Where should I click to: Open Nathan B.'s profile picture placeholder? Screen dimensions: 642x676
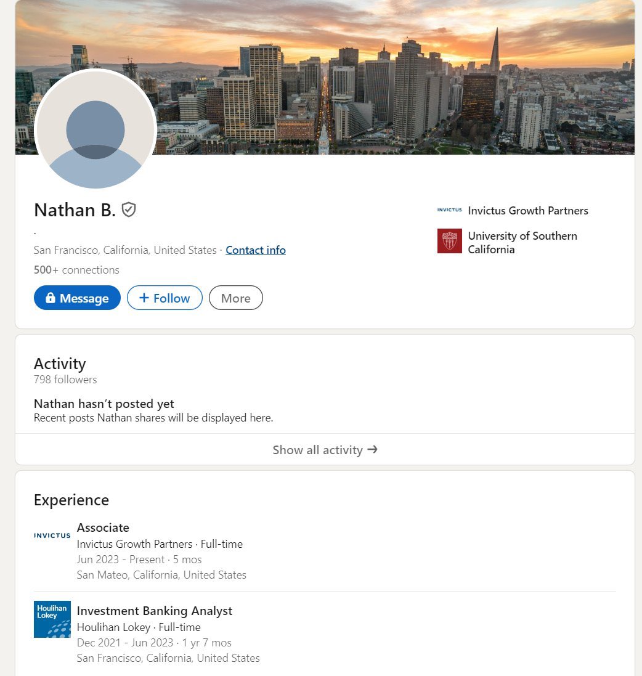tap(95, 129)
